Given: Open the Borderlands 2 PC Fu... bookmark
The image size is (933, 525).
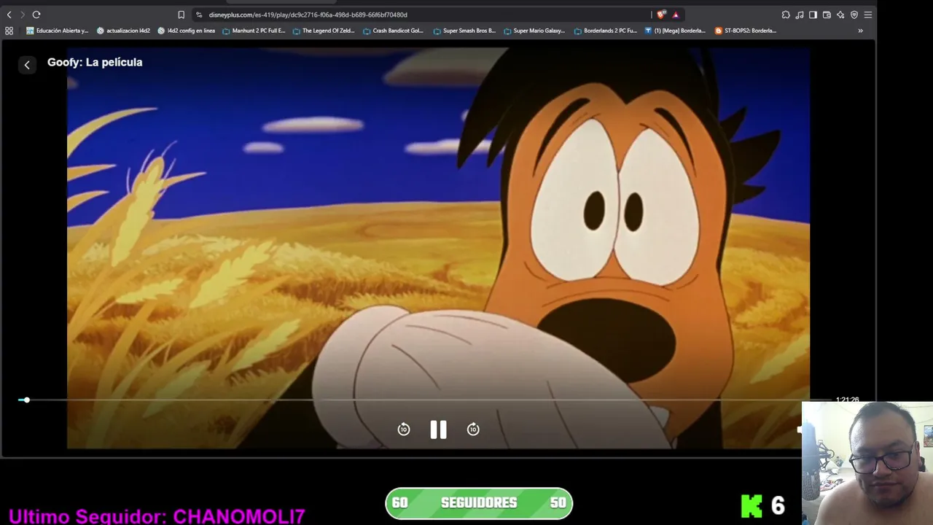Looking at the screenshot, I should point(606,31).
